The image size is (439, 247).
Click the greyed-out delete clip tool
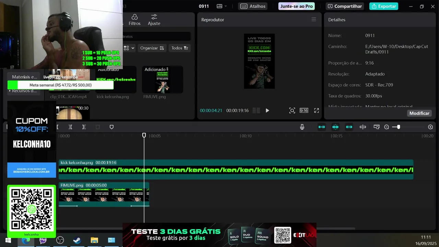(x=98, y=127)
